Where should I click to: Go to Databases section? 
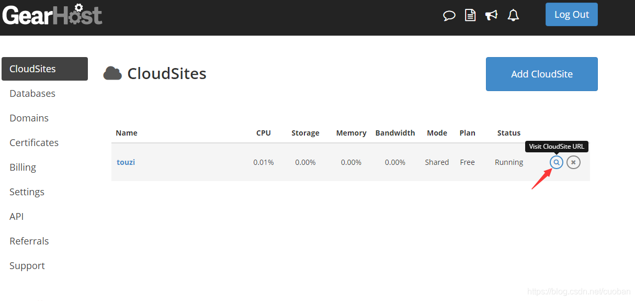click(32, 94)
